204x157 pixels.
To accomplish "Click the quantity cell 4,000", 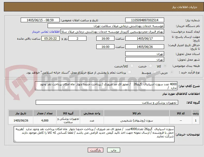I will coord(45,120).
